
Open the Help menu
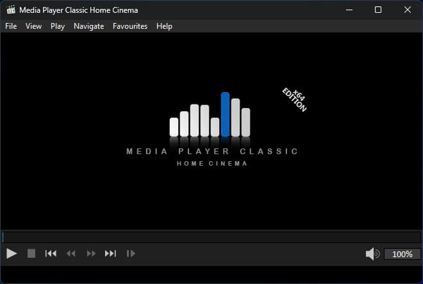[164, 26]
